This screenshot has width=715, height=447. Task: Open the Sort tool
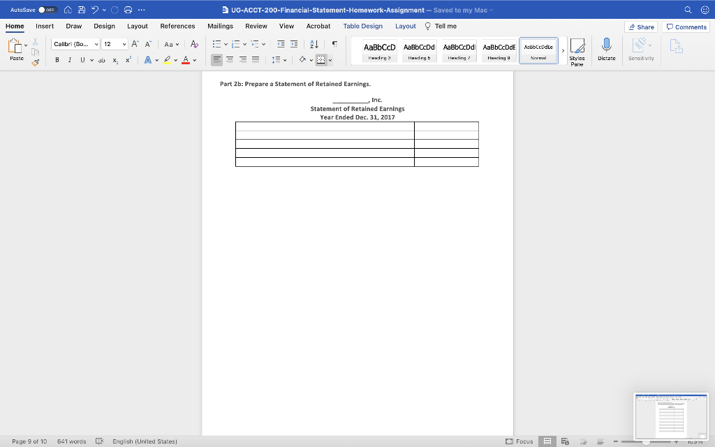(x=314, y=44)
